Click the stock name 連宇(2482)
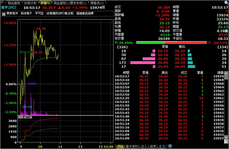 tap(8, 7)
